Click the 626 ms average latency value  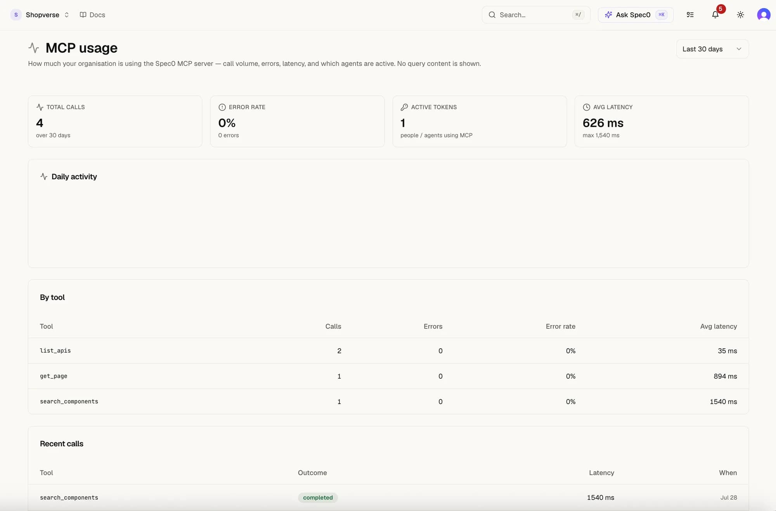coord(603,123)
